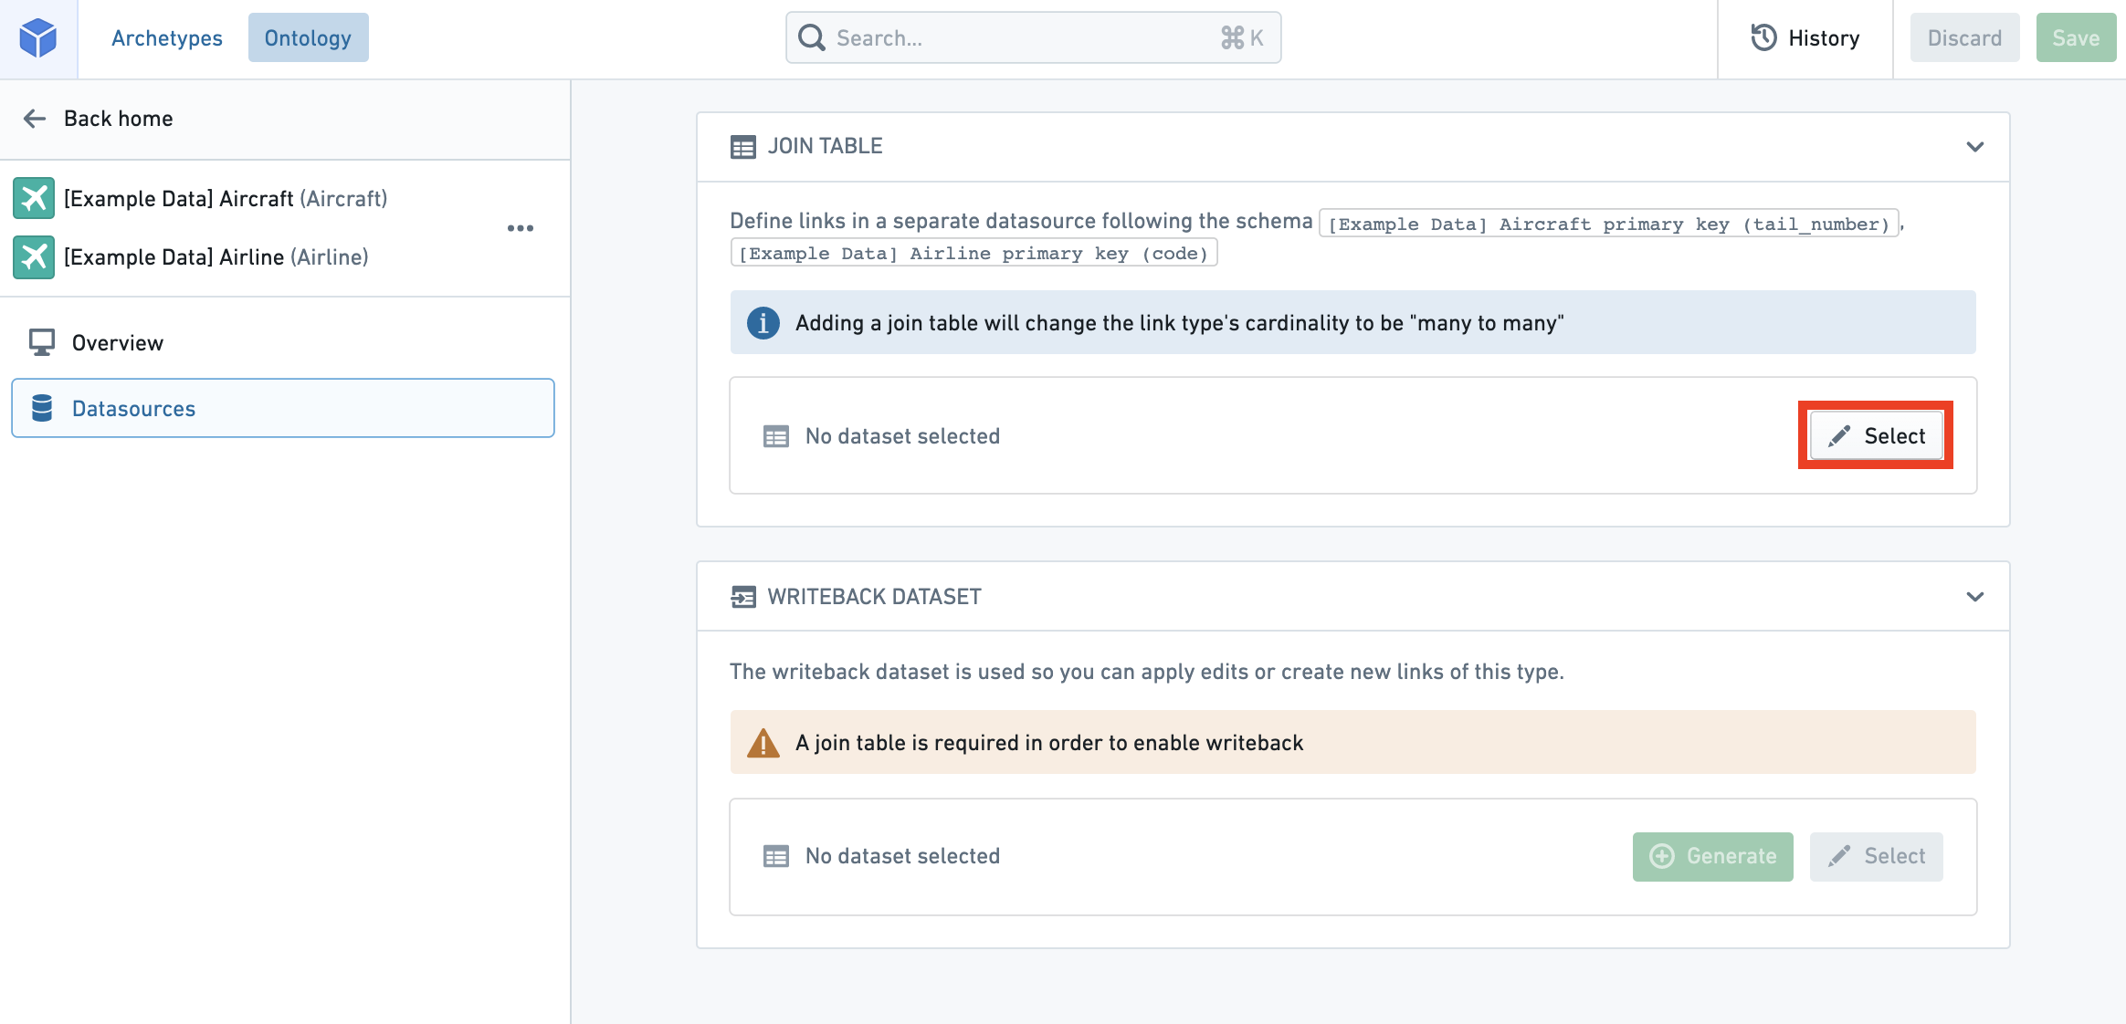Click the History clock icon

1763,38
